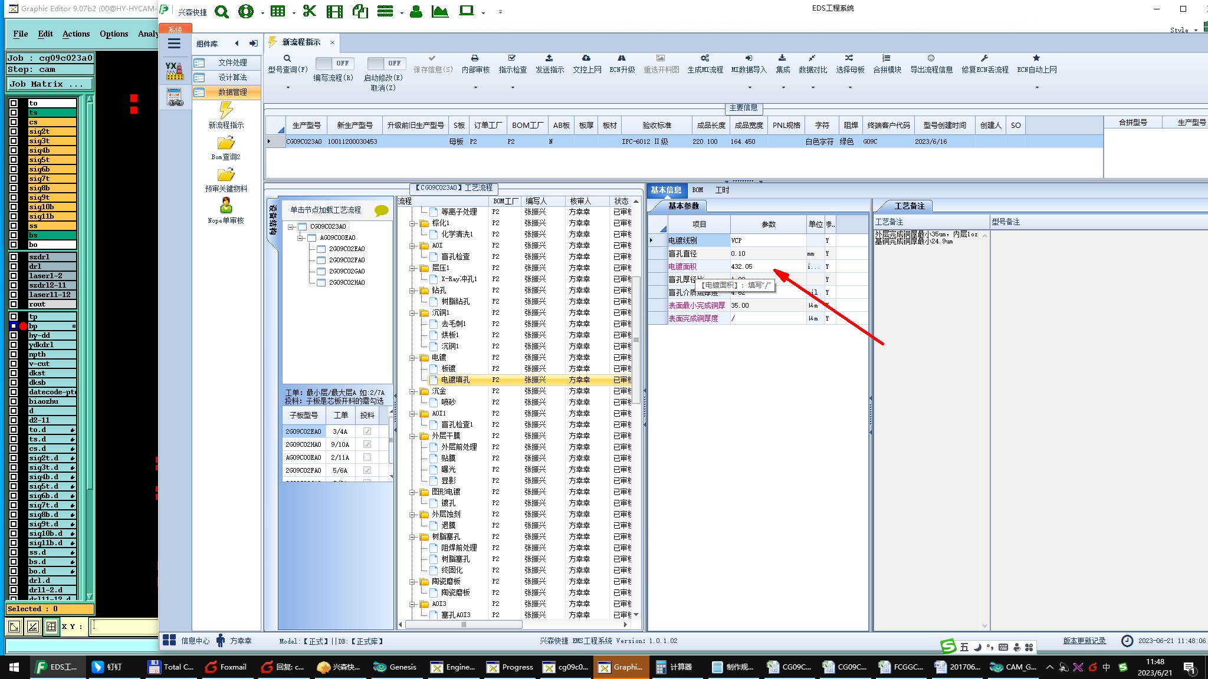Click the 版本更新记录 link

1084,641
